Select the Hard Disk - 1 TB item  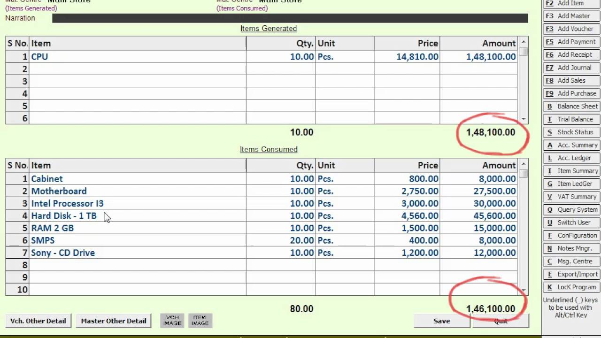(x=64, y=215)
